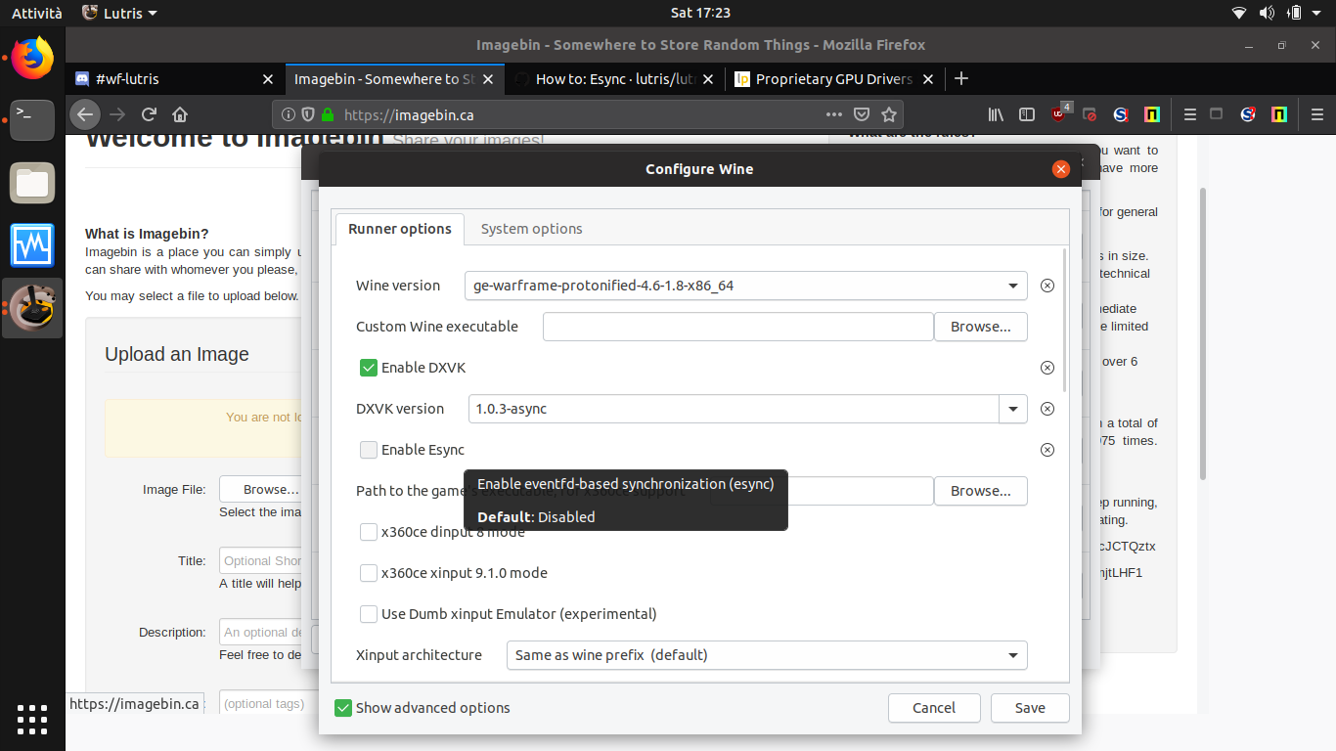Screen dimensions: 1336x751
Task: Switch to Lutris from the dock
Action: pyautogui.click(x=32, y=308)
